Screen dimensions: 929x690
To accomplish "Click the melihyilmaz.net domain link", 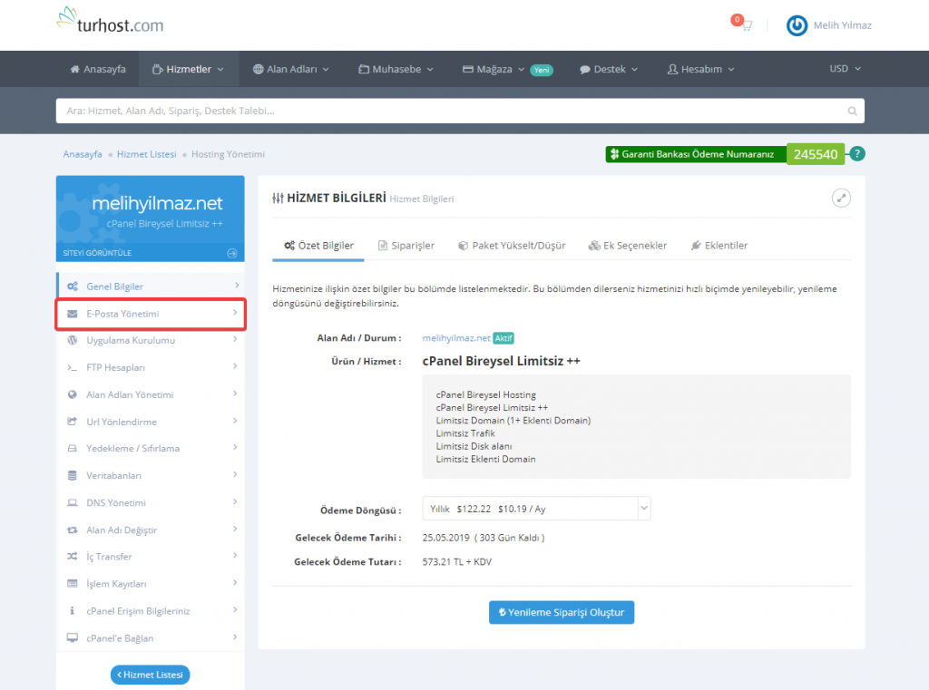I will (456, 338).
